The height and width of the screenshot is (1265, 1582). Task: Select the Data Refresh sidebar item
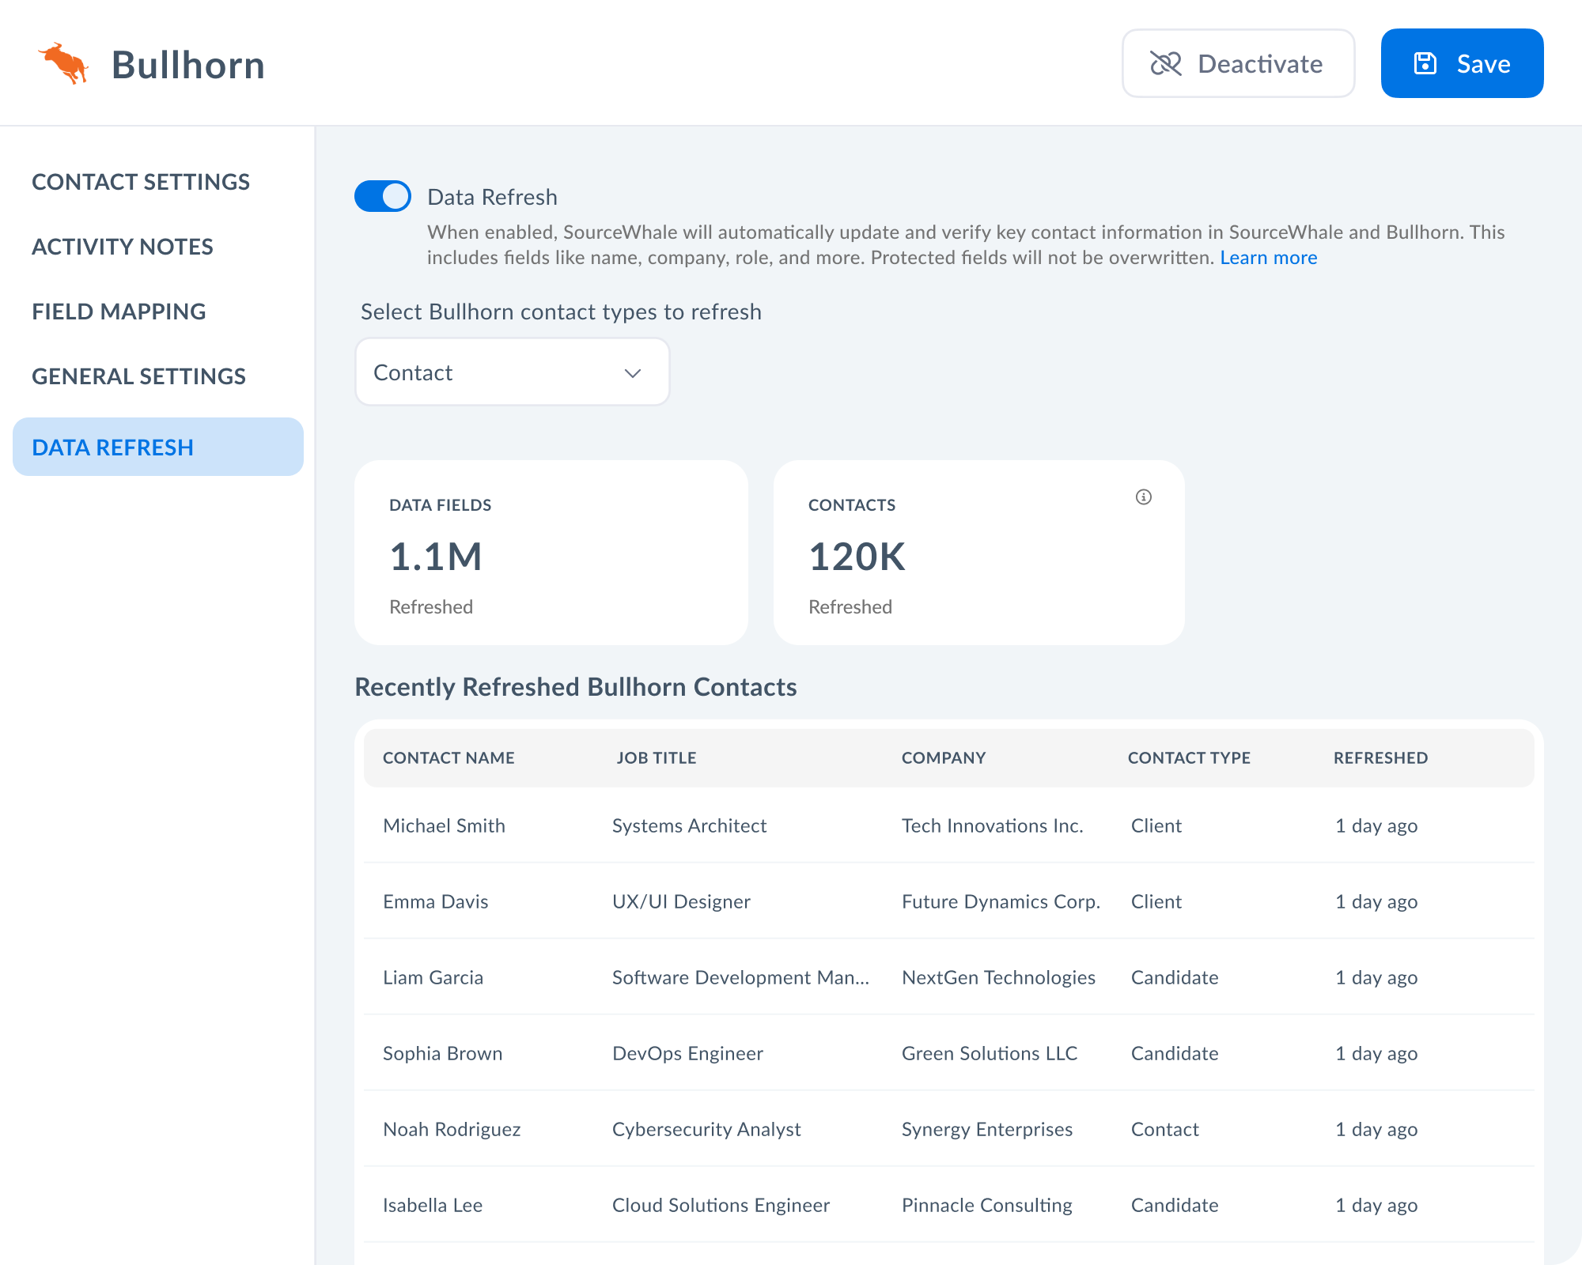pyautogui.click(x=157, y=447)
